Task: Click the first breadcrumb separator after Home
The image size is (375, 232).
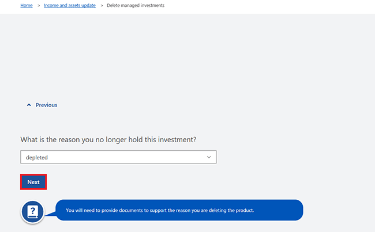Action: click(39, 6)
